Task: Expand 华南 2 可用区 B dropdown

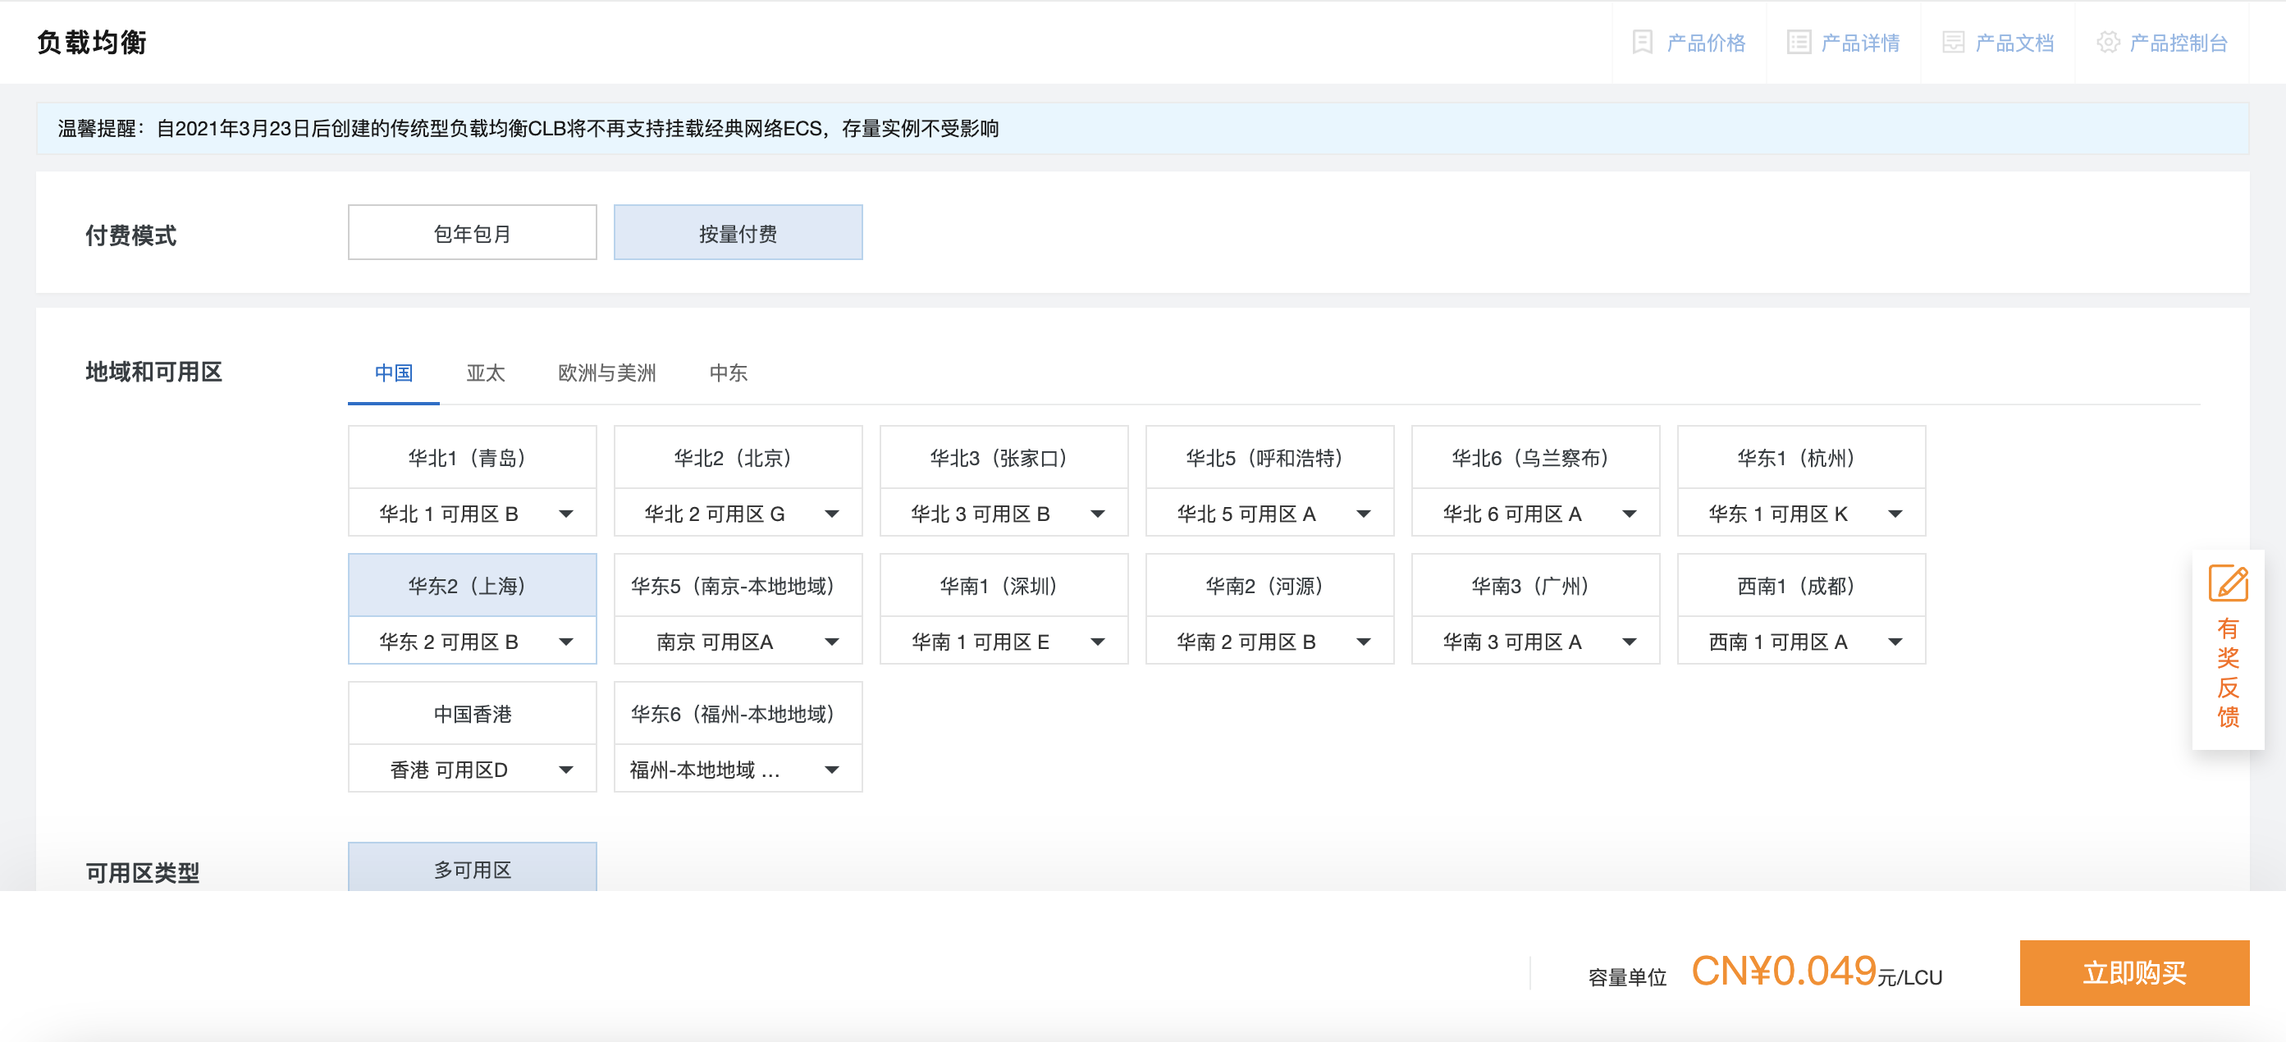Action: click(1269, 641)
